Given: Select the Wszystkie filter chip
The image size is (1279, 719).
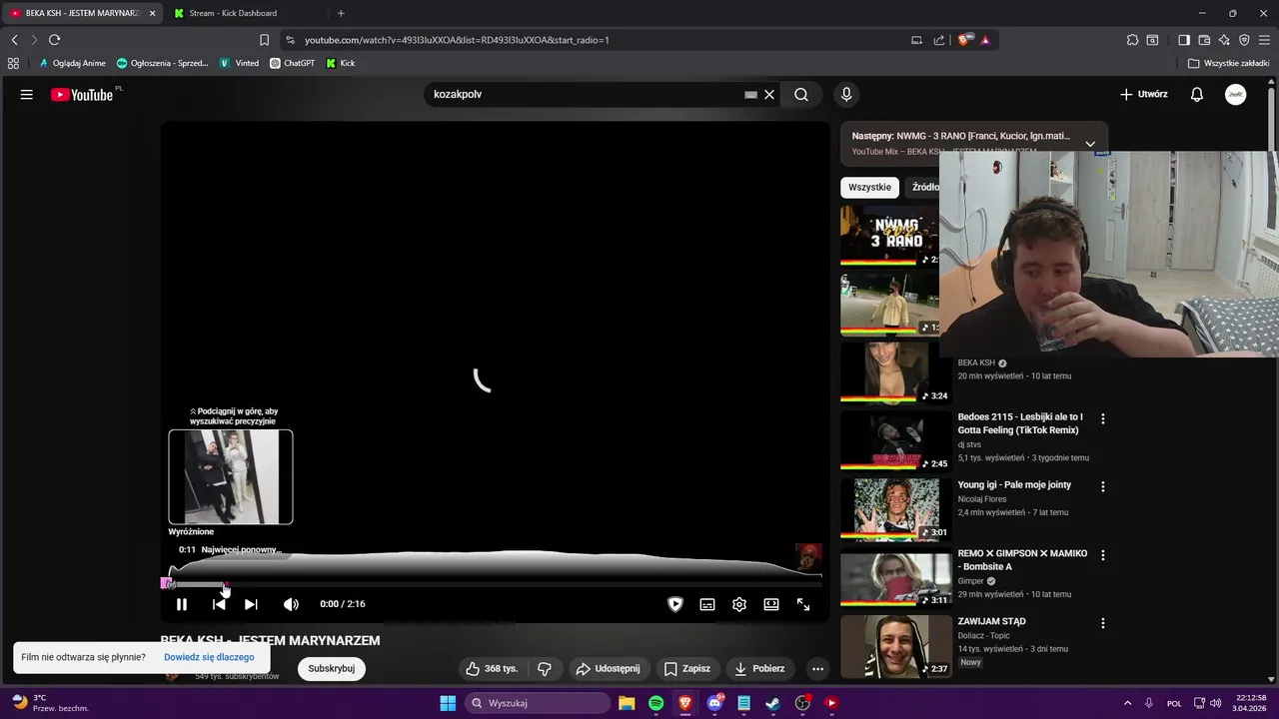Looking at the screenshot, I should pos(869,187).
